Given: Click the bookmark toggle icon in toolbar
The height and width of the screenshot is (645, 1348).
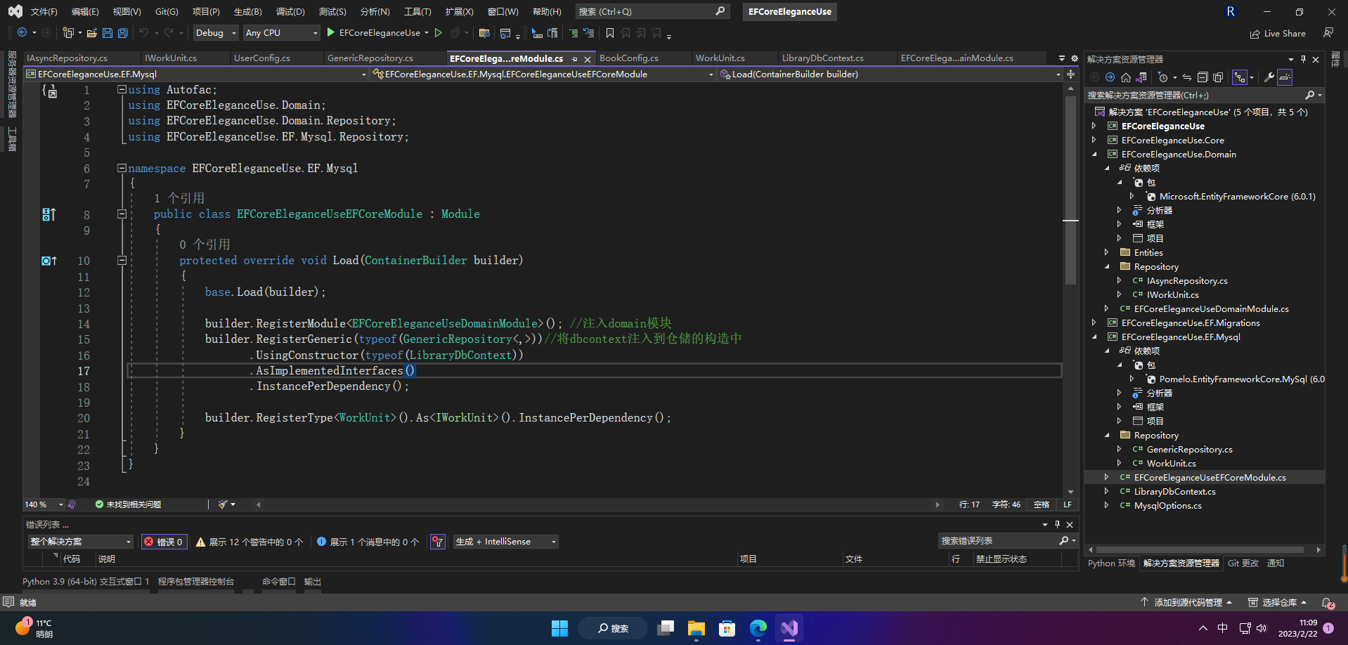Looking at the screenshot, I should 610,33.
